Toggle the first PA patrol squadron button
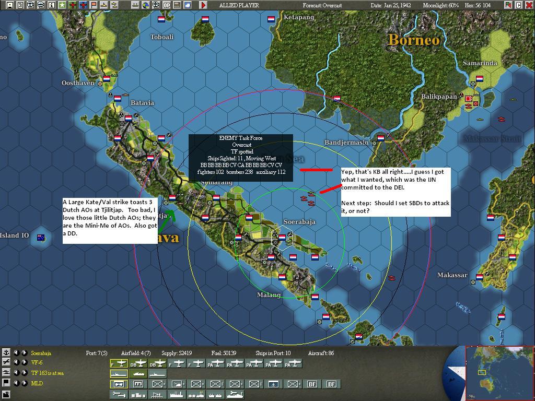Viewport: 535px width, 401px height. click(214, 364)
